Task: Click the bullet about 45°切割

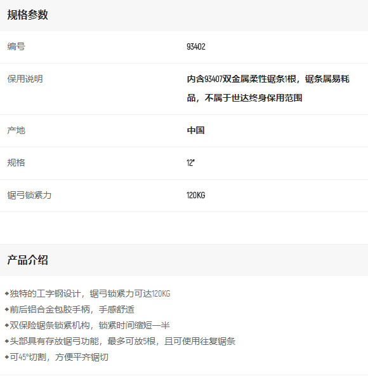Action: [56, 357]
